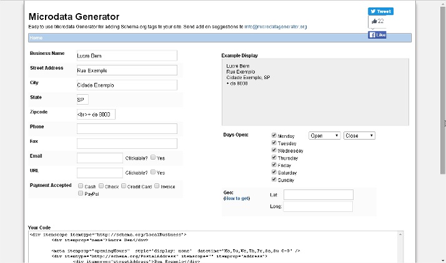Click the Facebook Like button

(x=377, y=35)
